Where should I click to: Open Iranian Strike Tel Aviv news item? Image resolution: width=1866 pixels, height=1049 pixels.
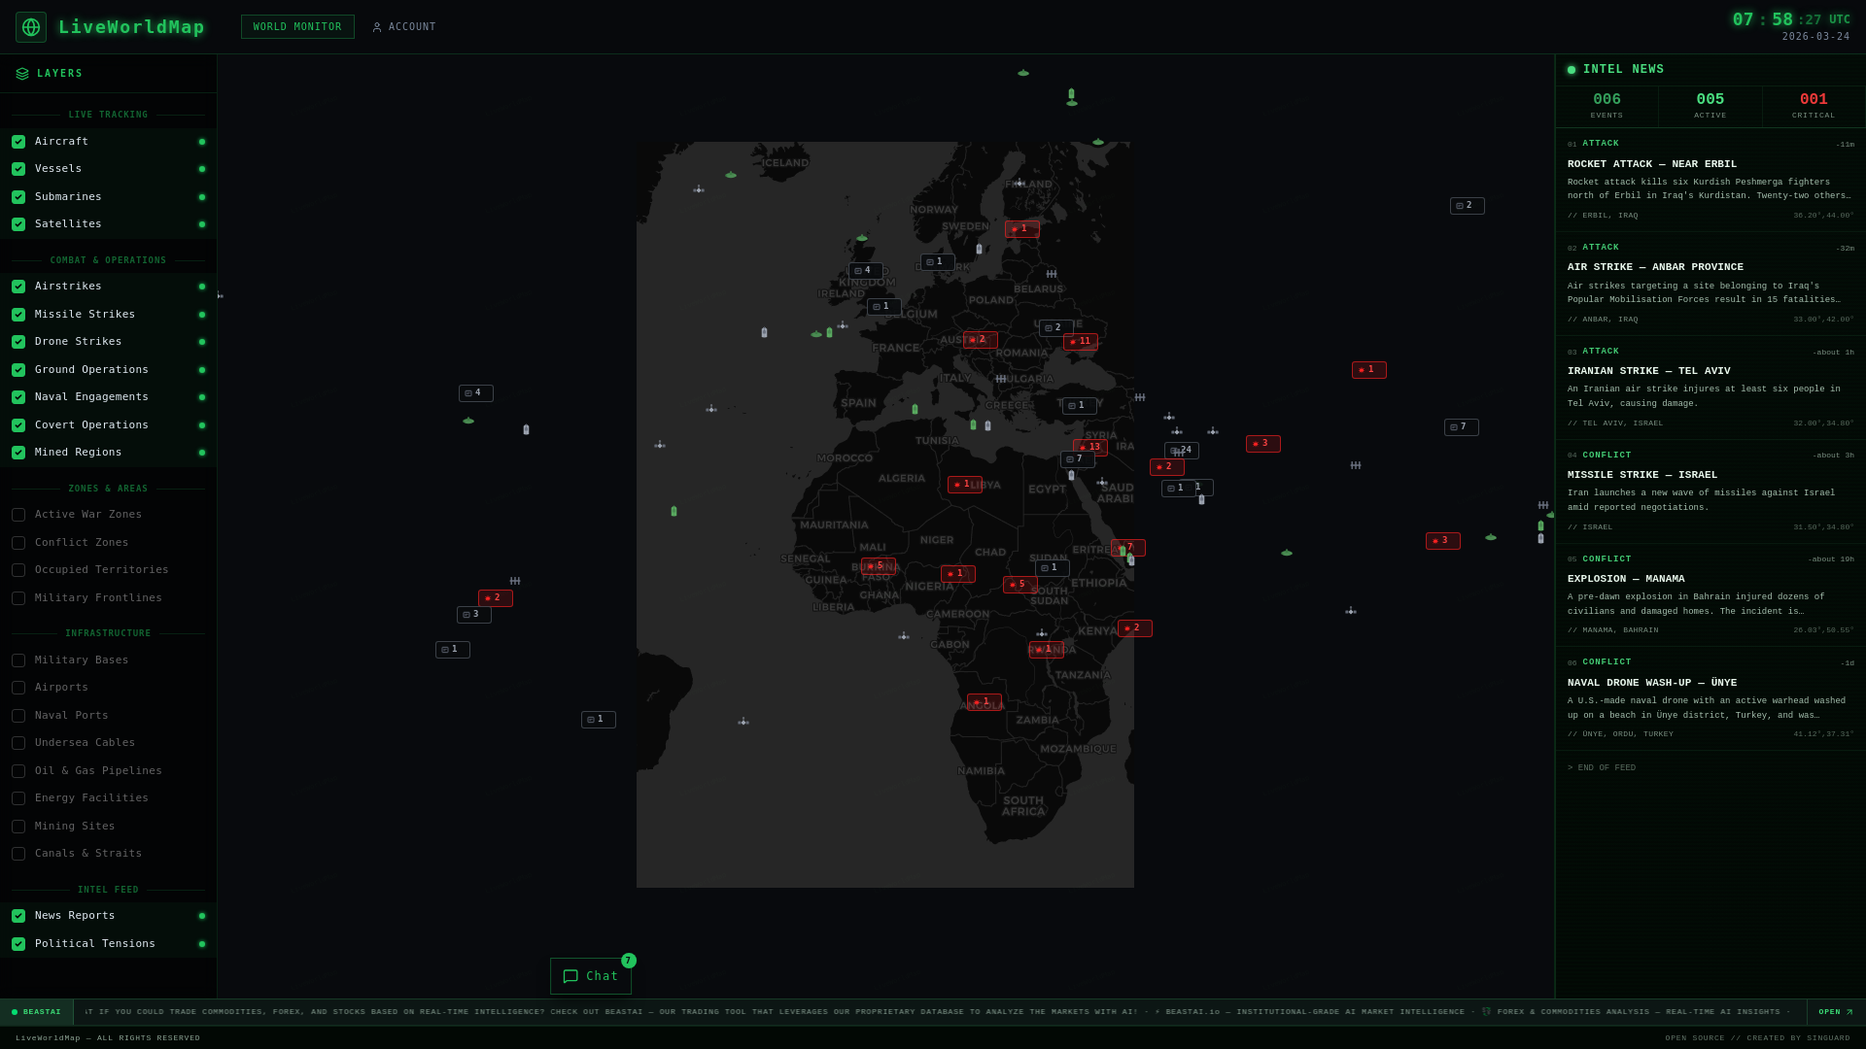[x=1710, y=388]
